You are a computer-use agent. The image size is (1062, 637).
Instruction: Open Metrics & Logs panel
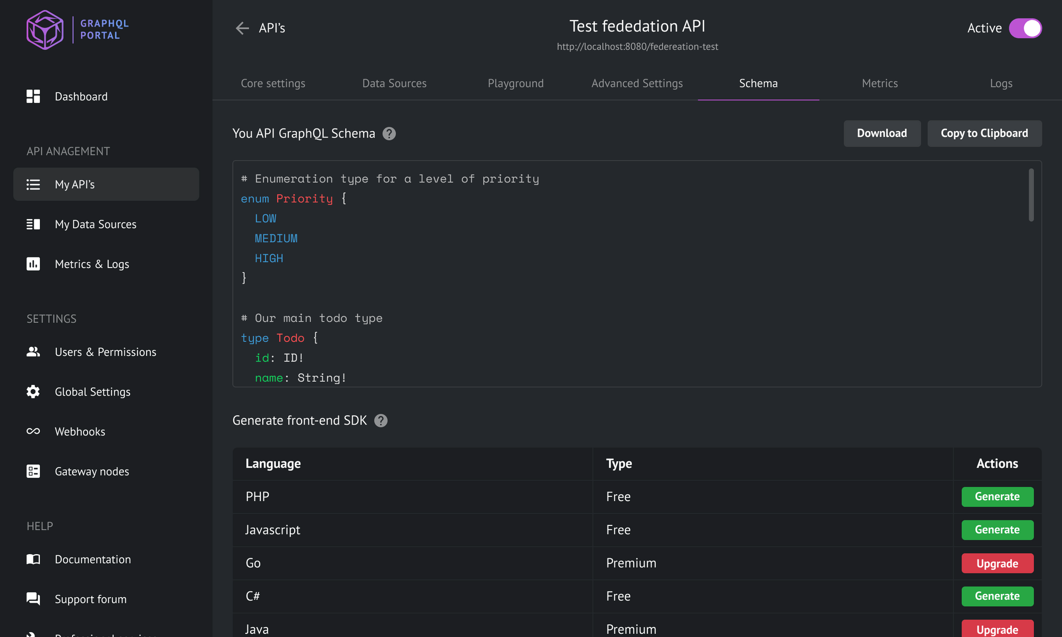pyautogui.click(x=92, y=264)
